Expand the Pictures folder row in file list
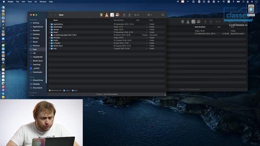The image size is (260, 146). coord(50,38)
